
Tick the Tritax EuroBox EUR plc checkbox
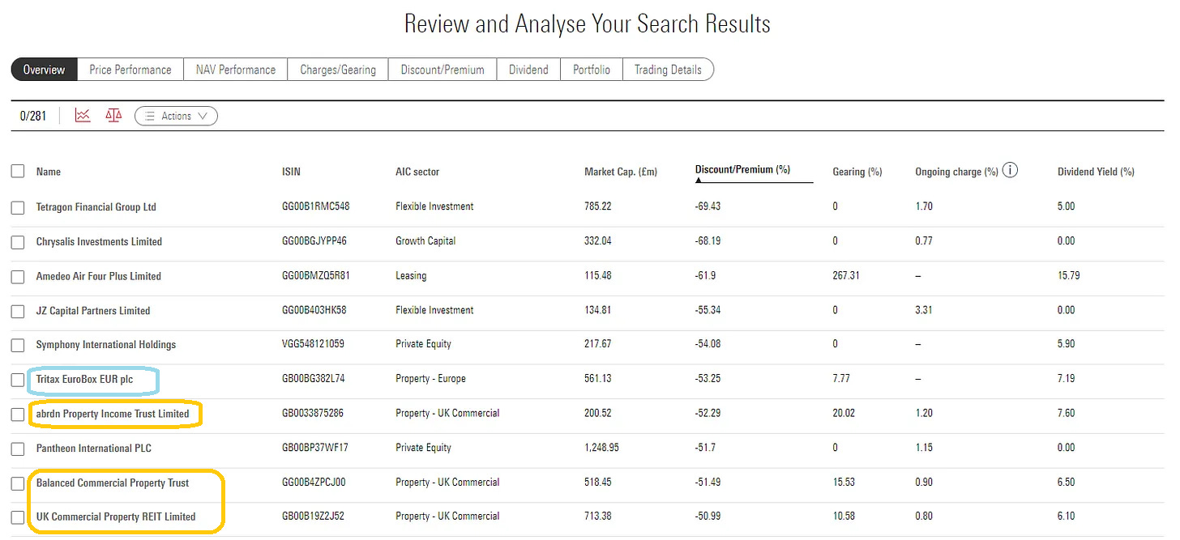click(18, 380)
